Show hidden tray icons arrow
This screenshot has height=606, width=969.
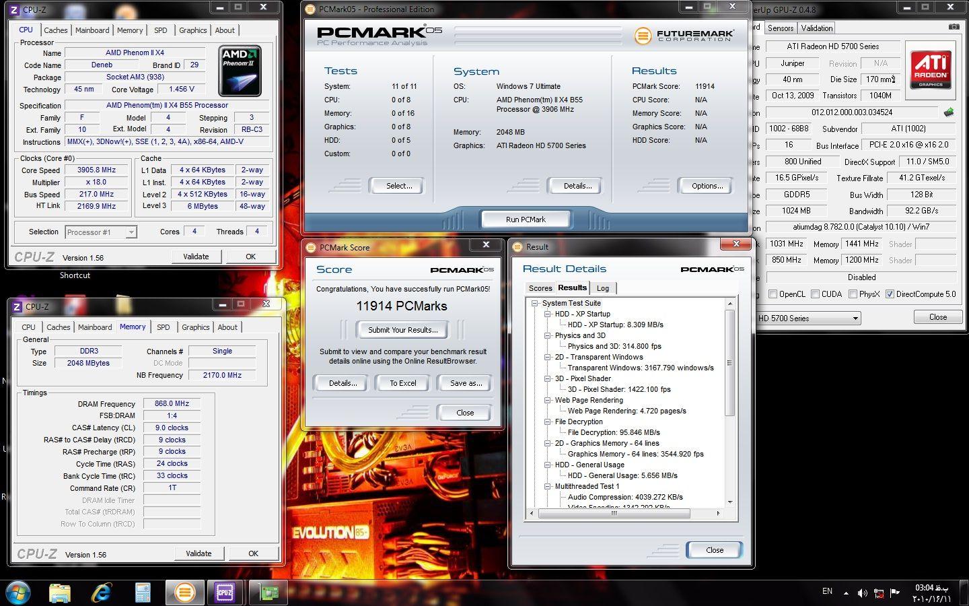[846, 593]
